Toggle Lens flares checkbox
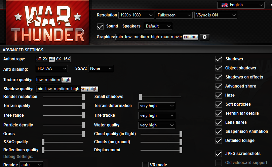The width and height of the screenshot is (272, 167). pyautogui.click(x=219, y=122)
